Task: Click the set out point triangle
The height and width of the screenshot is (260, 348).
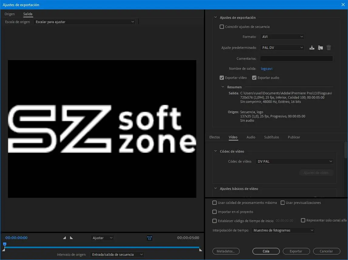Action: tap(71, 238)
